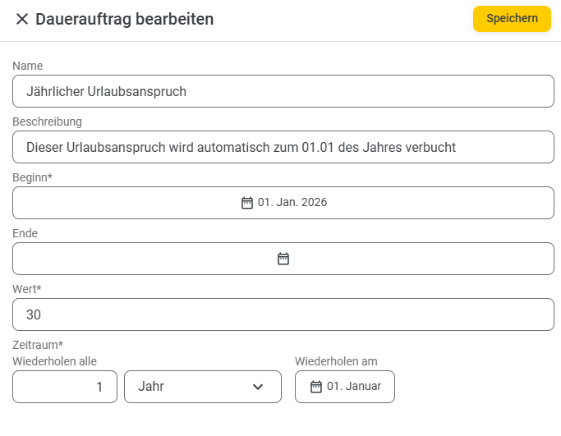
Task: Click calendar icon beside 01. Januar
Action: point(316,387)
